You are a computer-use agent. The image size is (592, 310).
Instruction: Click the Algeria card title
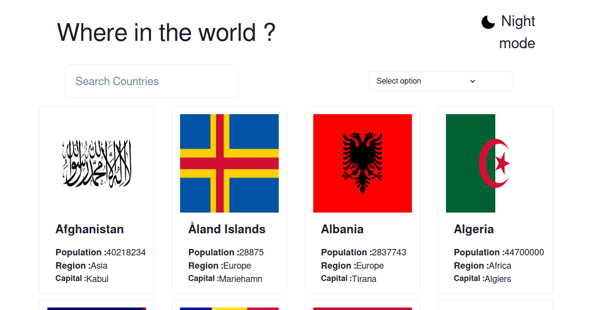pos(474,229)
